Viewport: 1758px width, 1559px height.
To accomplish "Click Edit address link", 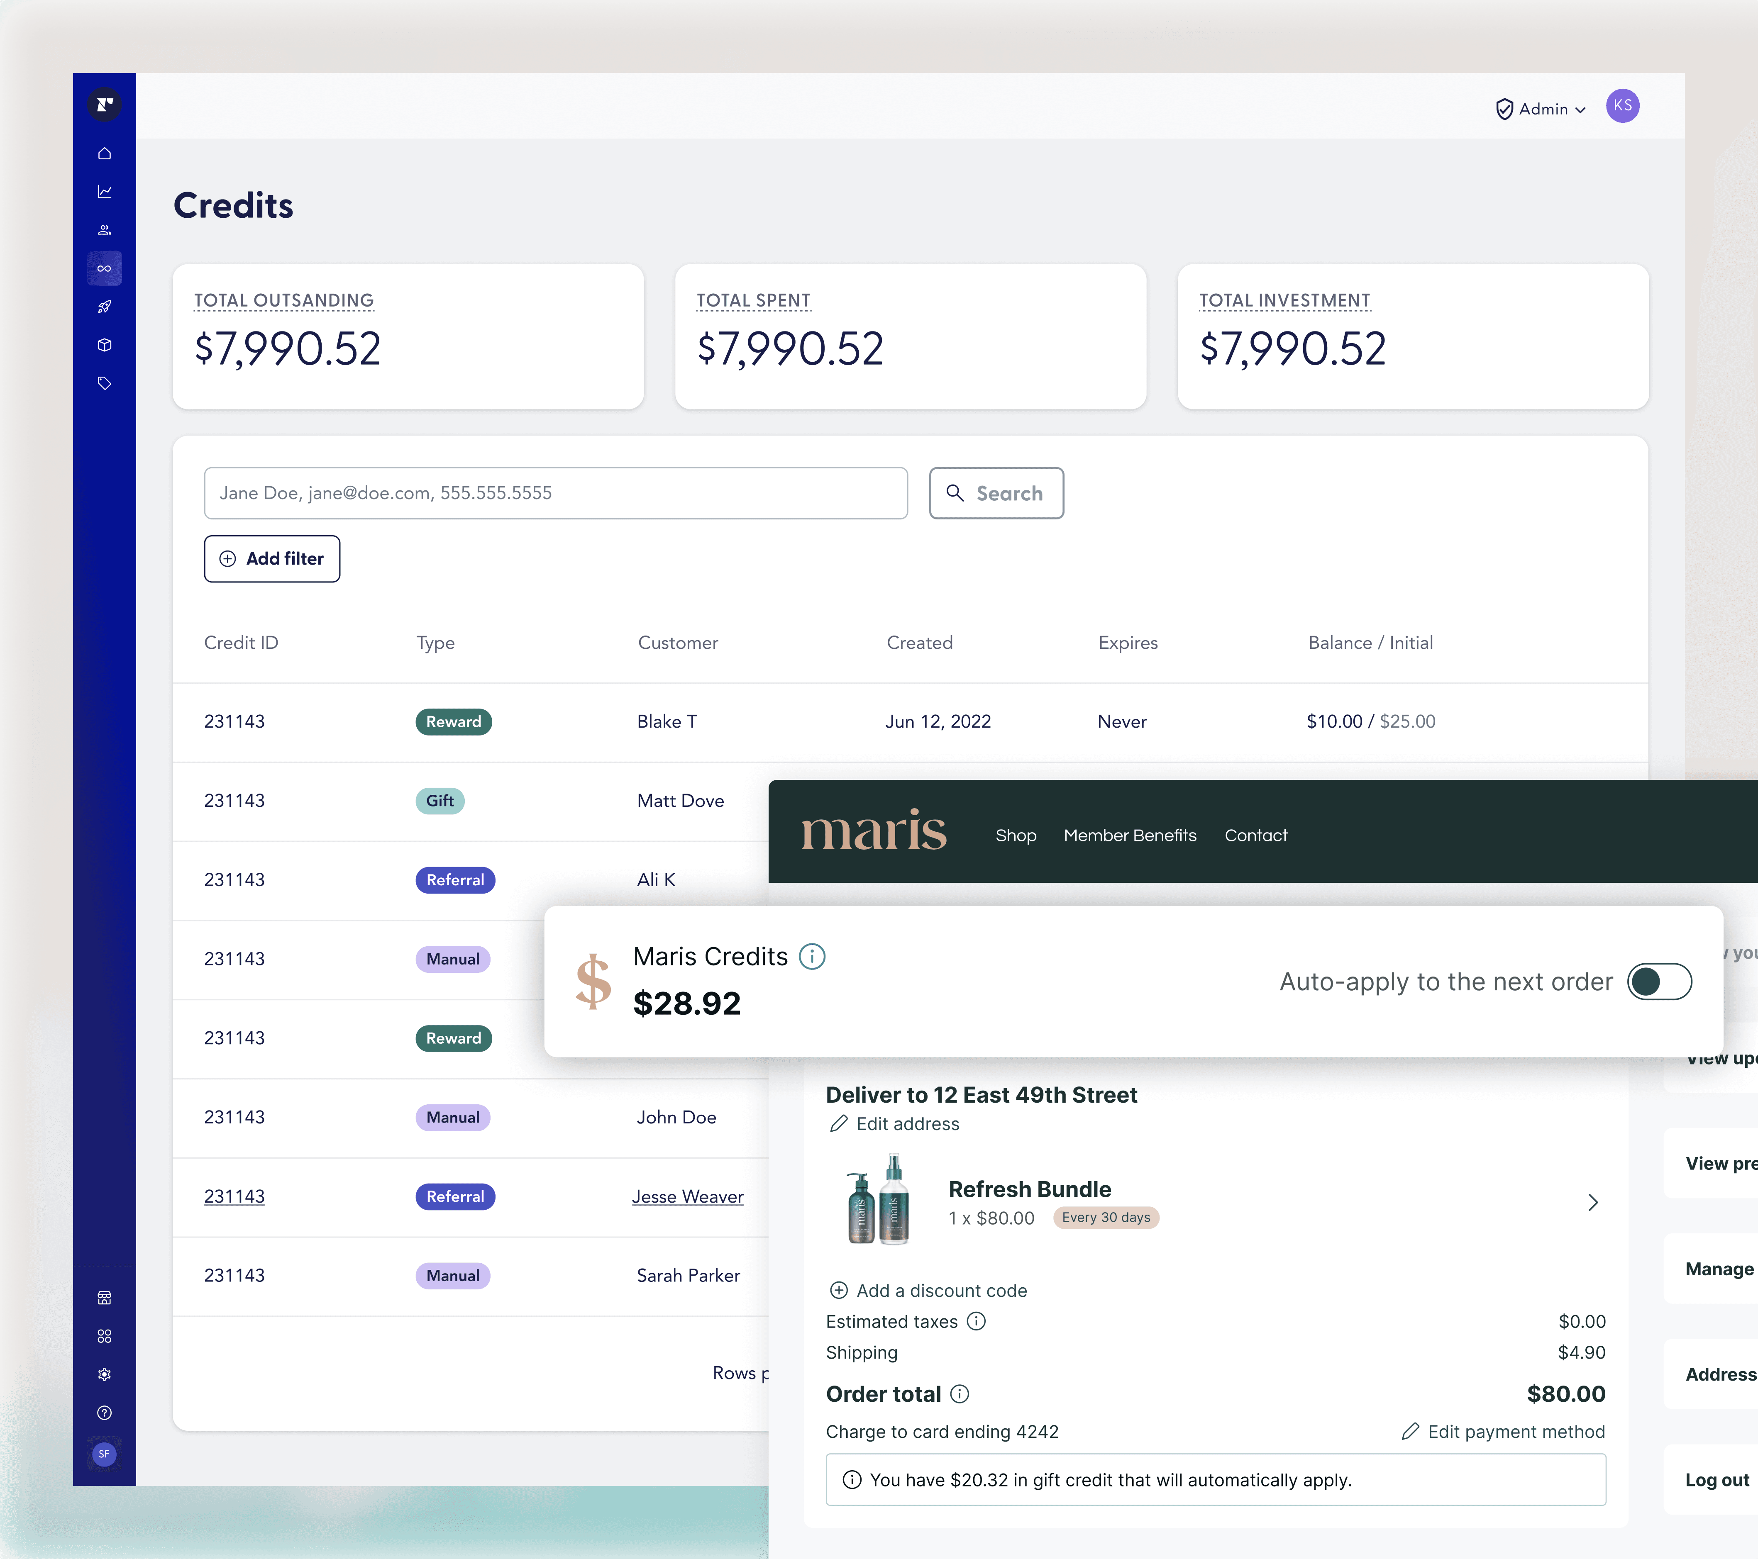I will pyautogui.click(x=894, y=1124).
